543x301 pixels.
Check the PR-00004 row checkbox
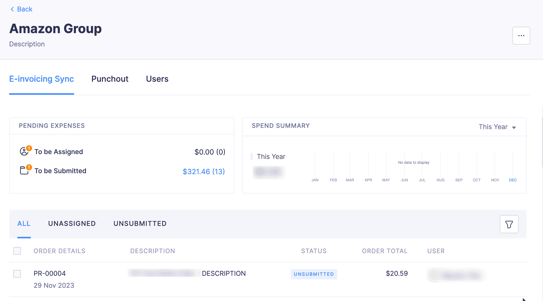(17, 274)
